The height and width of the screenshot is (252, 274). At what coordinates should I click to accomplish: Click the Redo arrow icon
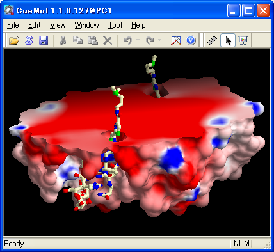[x=150, y=40]
